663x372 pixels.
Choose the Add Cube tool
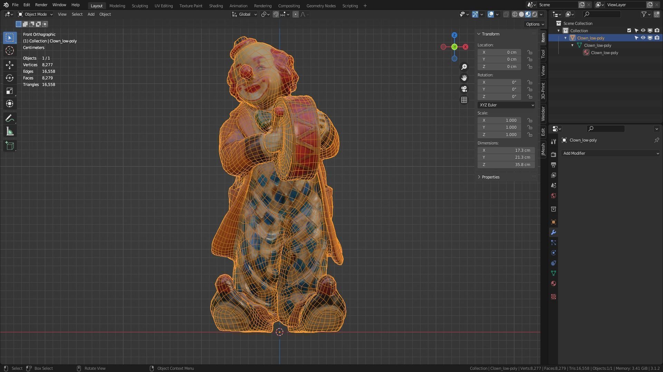pyautogui.click(x=10, y=146)
